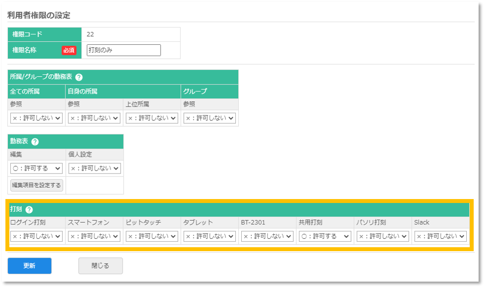
Task: Open ピットタッチ permission dropdown
Action: (x=152, y=236)
